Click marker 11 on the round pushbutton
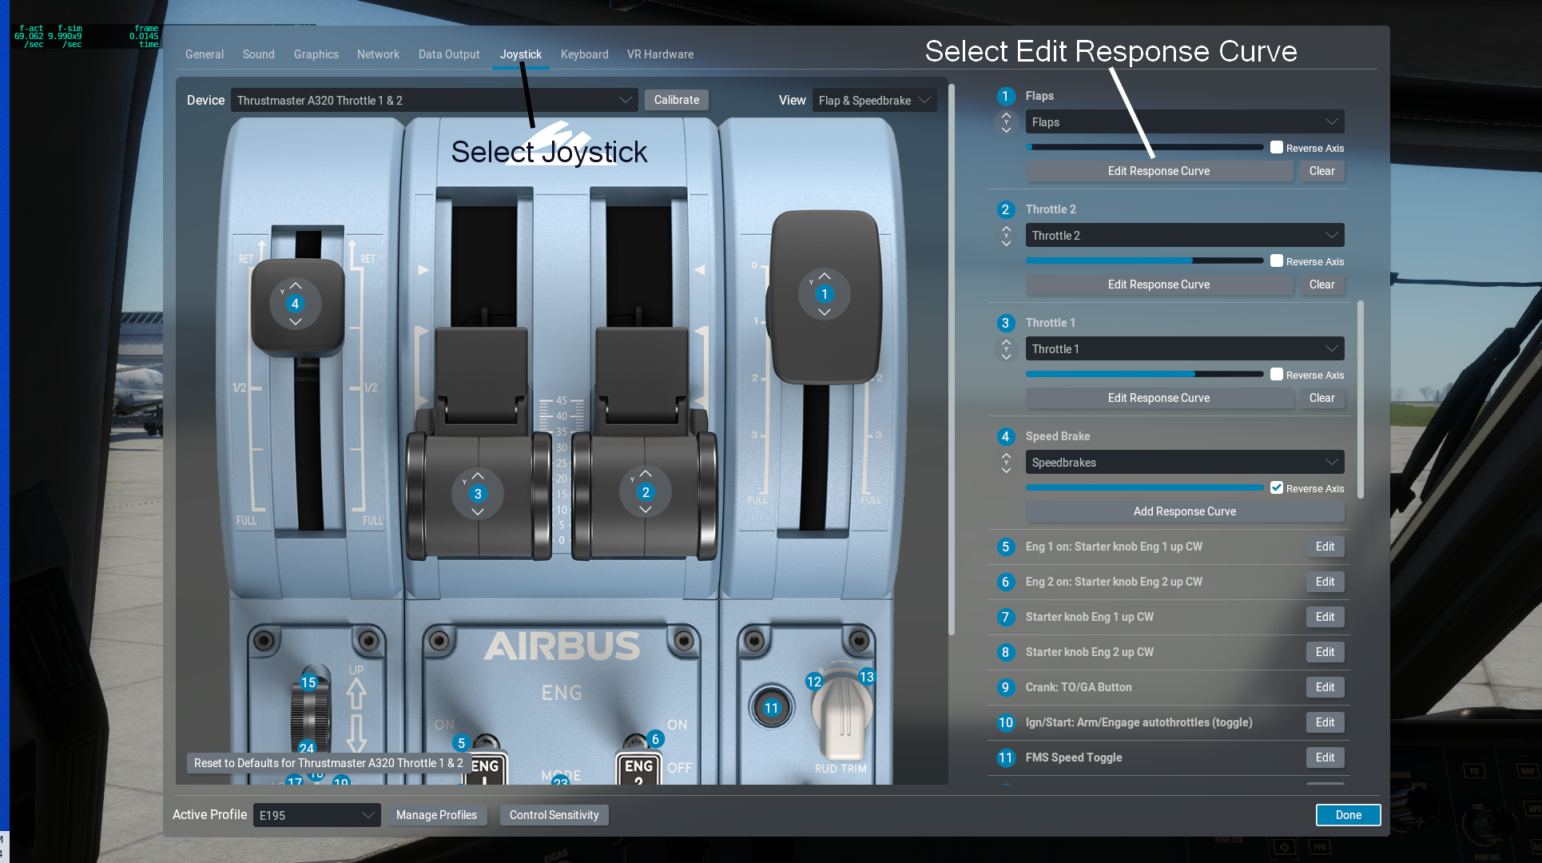1542x863 pixels. pyautogui.click(x=771, y=707)
